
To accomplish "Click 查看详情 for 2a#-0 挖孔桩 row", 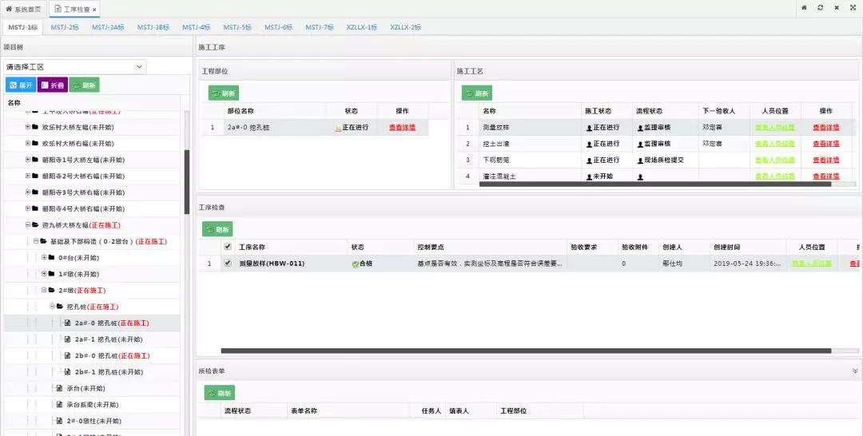I will [402, 128].
